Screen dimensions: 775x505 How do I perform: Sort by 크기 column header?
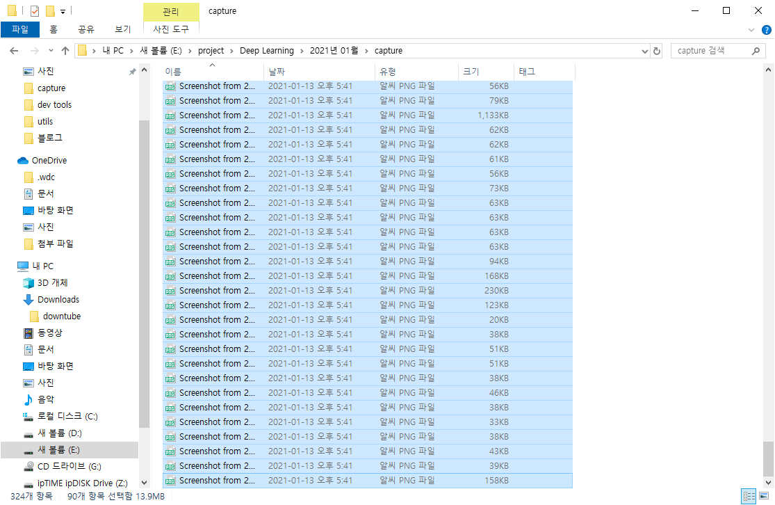[486, 72]
